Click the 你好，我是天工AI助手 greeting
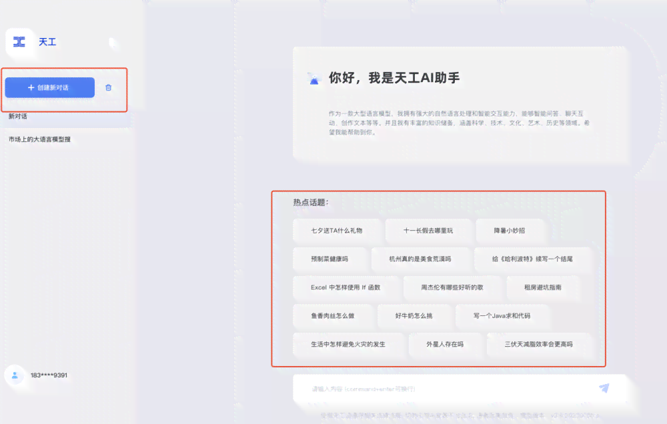Viewport: 667px width, 424px height. (x=394, y=78)
